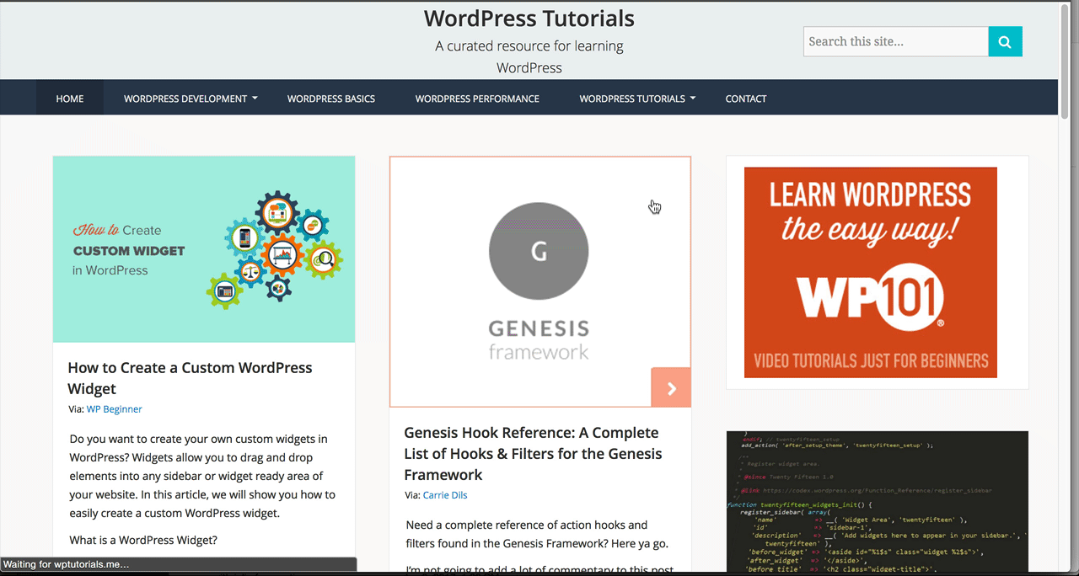Screen dimensions: 1079x576
Task: Click the code snippet sidebar image
Action: click(878, 502)
